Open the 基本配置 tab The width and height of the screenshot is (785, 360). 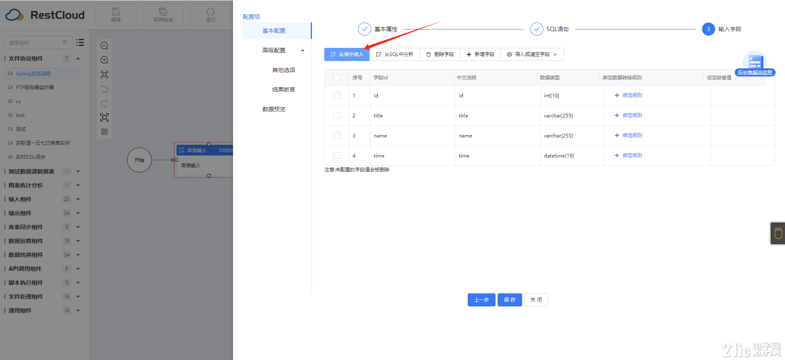[277, 31]
